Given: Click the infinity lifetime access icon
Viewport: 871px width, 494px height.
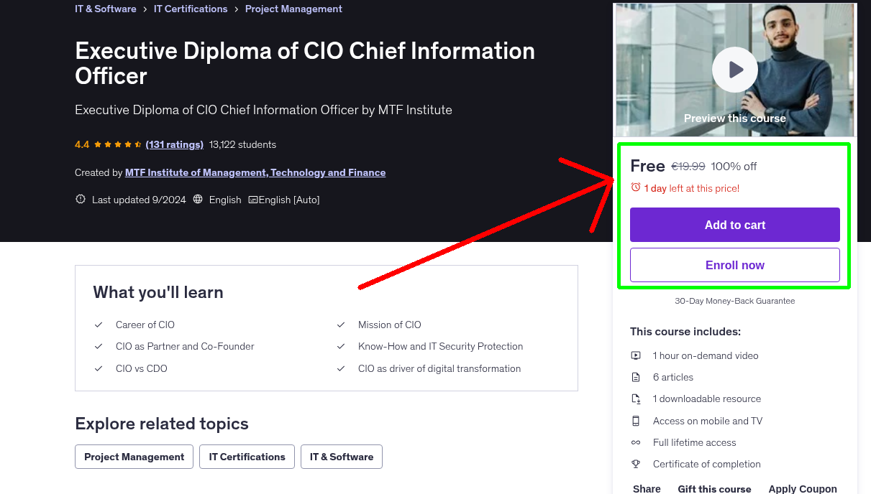Looking at the screenshot, I should (636, 442).
